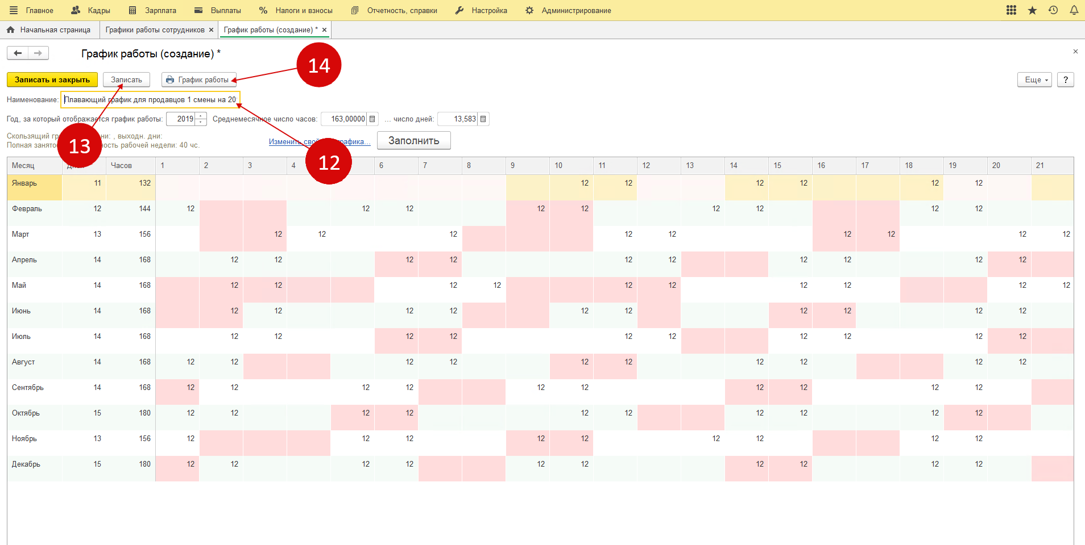Open the Отчетность, справки menu

(x=395, y=10)
